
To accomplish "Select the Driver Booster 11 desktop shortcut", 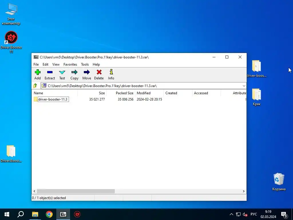I will tap(11, 42).
